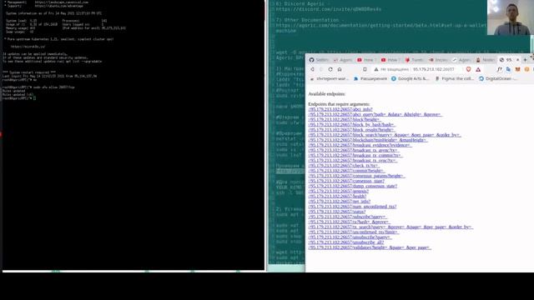This screenshot has width=534, height=300.
Task: Switch to the second YouTube How tab
Action: click(390, 60)
